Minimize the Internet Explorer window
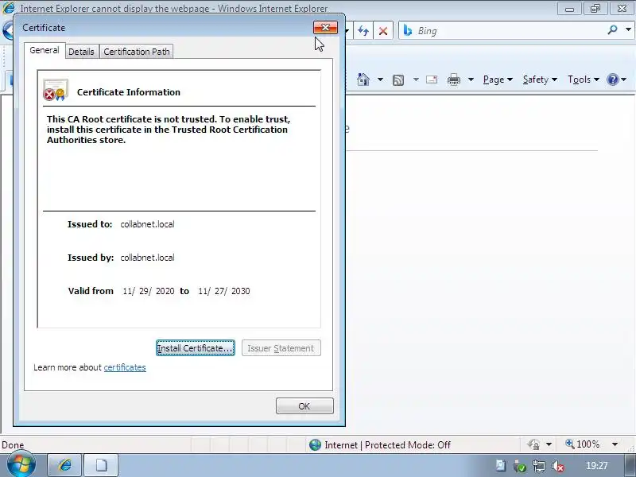 [569, 9]
